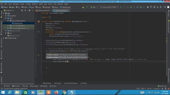This screenshot has height=95, width=170.
Task: Click the Search Everywhere magnifier icon
Action: point(165,7)
